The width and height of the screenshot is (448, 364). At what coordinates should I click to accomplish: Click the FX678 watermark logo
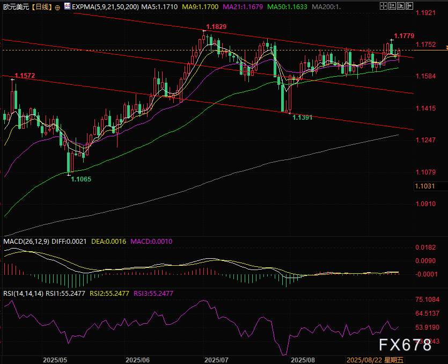(x=405, y=345)
